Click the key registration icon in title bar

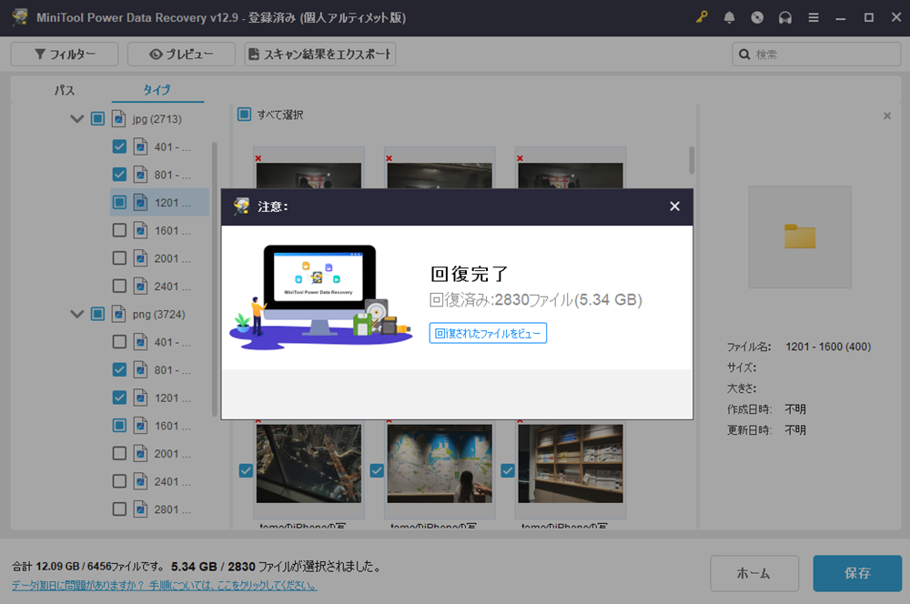(x=702, y=17)
